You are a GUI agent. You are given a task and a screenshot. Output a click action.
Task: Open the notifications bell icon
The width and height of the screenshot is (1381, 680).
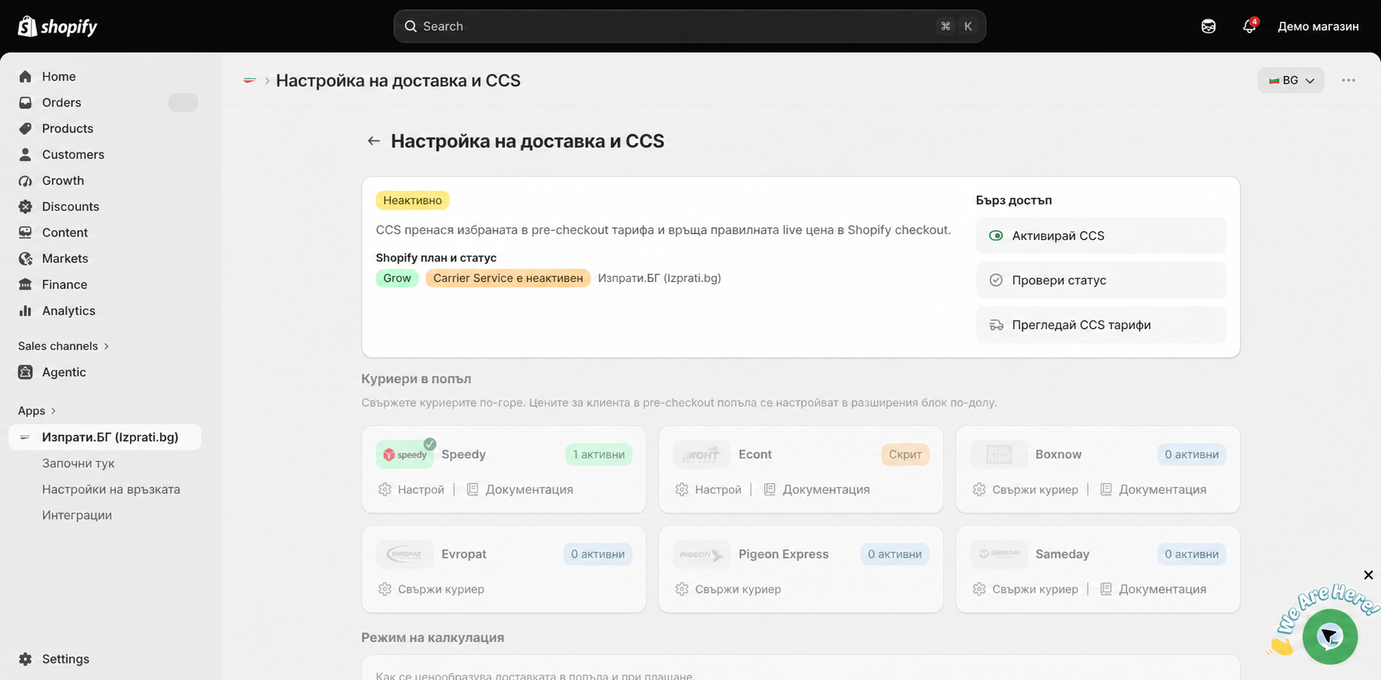pos(1249,26)
